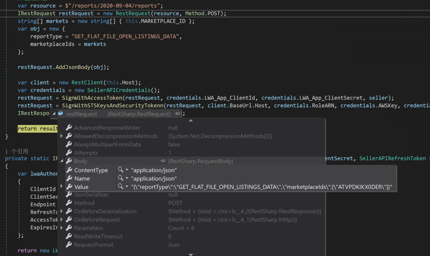Image resolution: width=430 pixels, height=256 pixels.
Task: Open the Text Visualizer for ContentType
Action: (x=120, y=170)
